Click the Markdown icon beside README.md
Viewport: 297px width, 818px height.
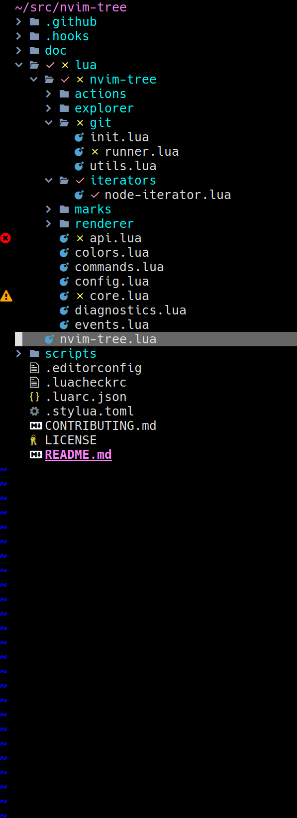point(34,454)
